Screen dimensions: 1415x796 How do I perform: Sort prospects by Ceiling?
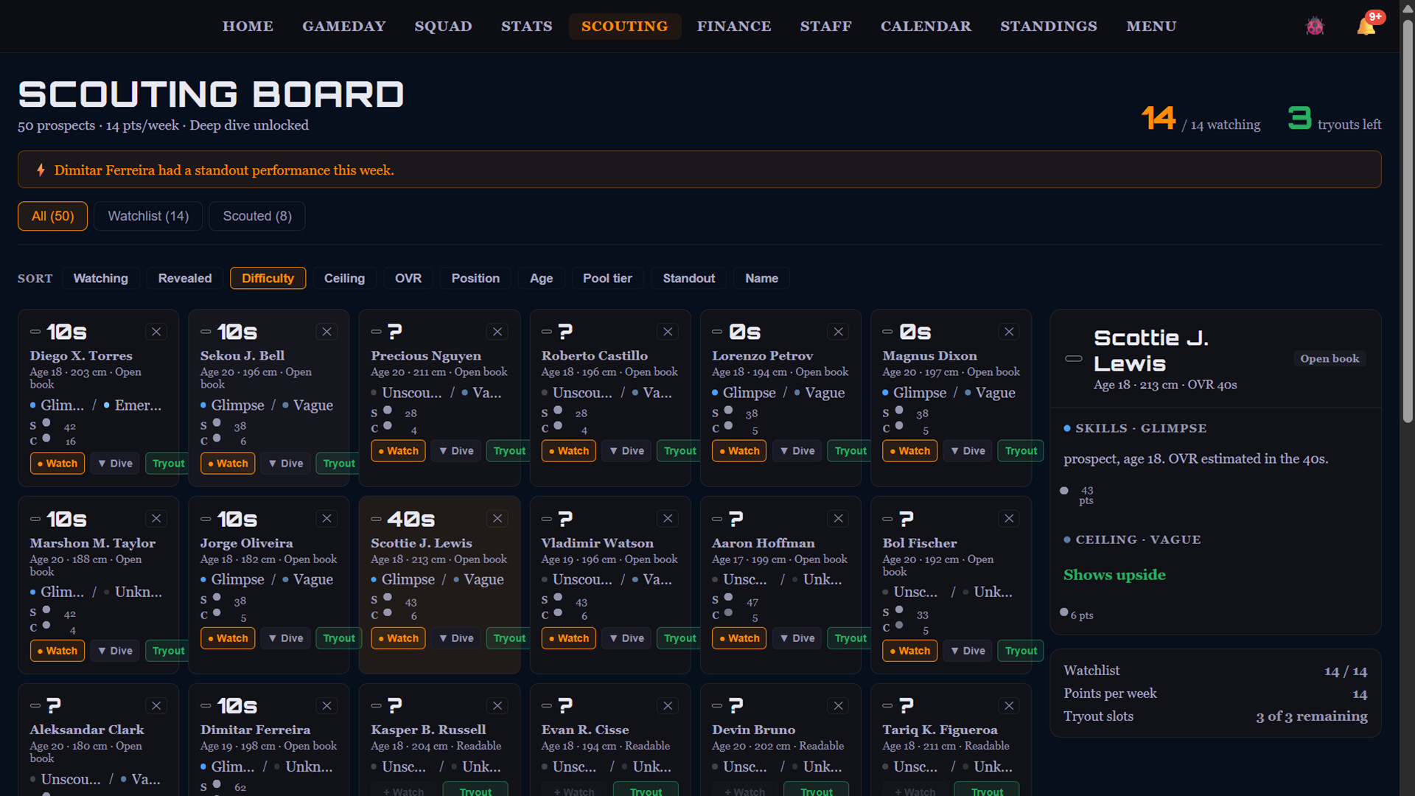pos(344,279)
